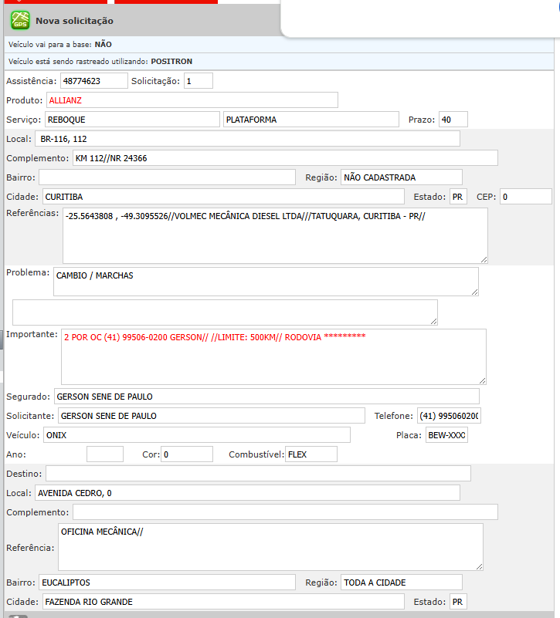The image size is (560, 618).
Task: Select the Combustível field showing FLEX
Action: (311, 454)
